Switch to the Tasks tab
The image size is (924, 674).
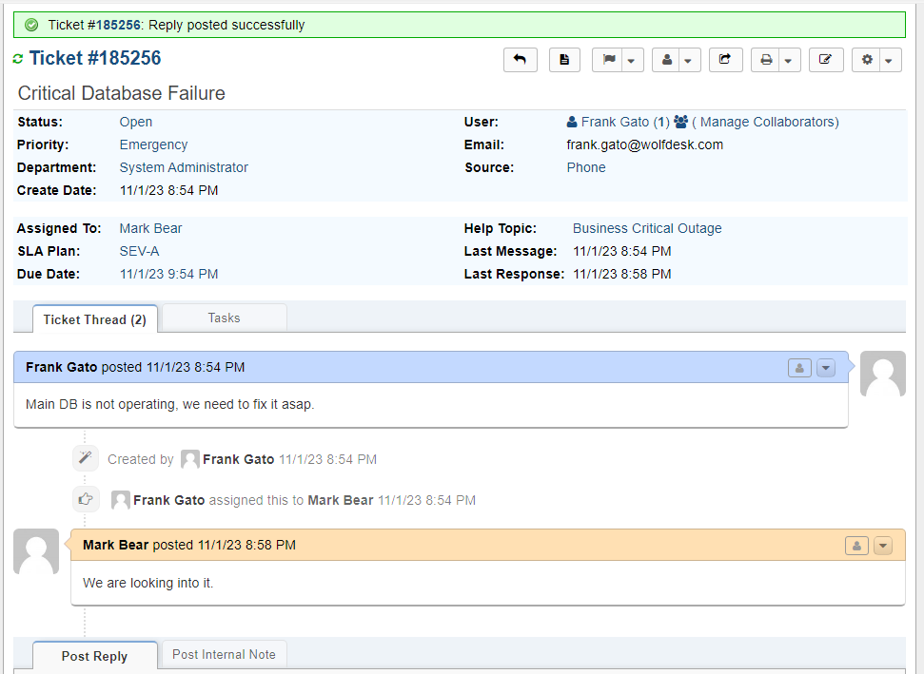pos(224,317)
